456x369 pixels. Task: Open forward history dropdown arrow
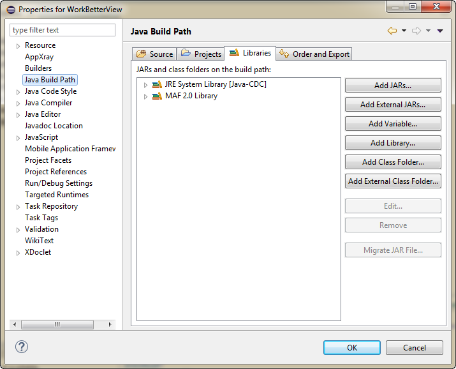tap(428, 31)
